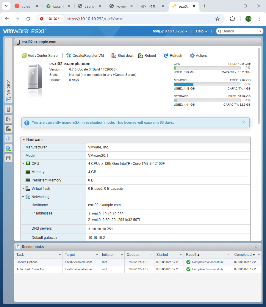Click the Memory hardware row icon
This screenshot has width=266, height=307.
[28, 172]
